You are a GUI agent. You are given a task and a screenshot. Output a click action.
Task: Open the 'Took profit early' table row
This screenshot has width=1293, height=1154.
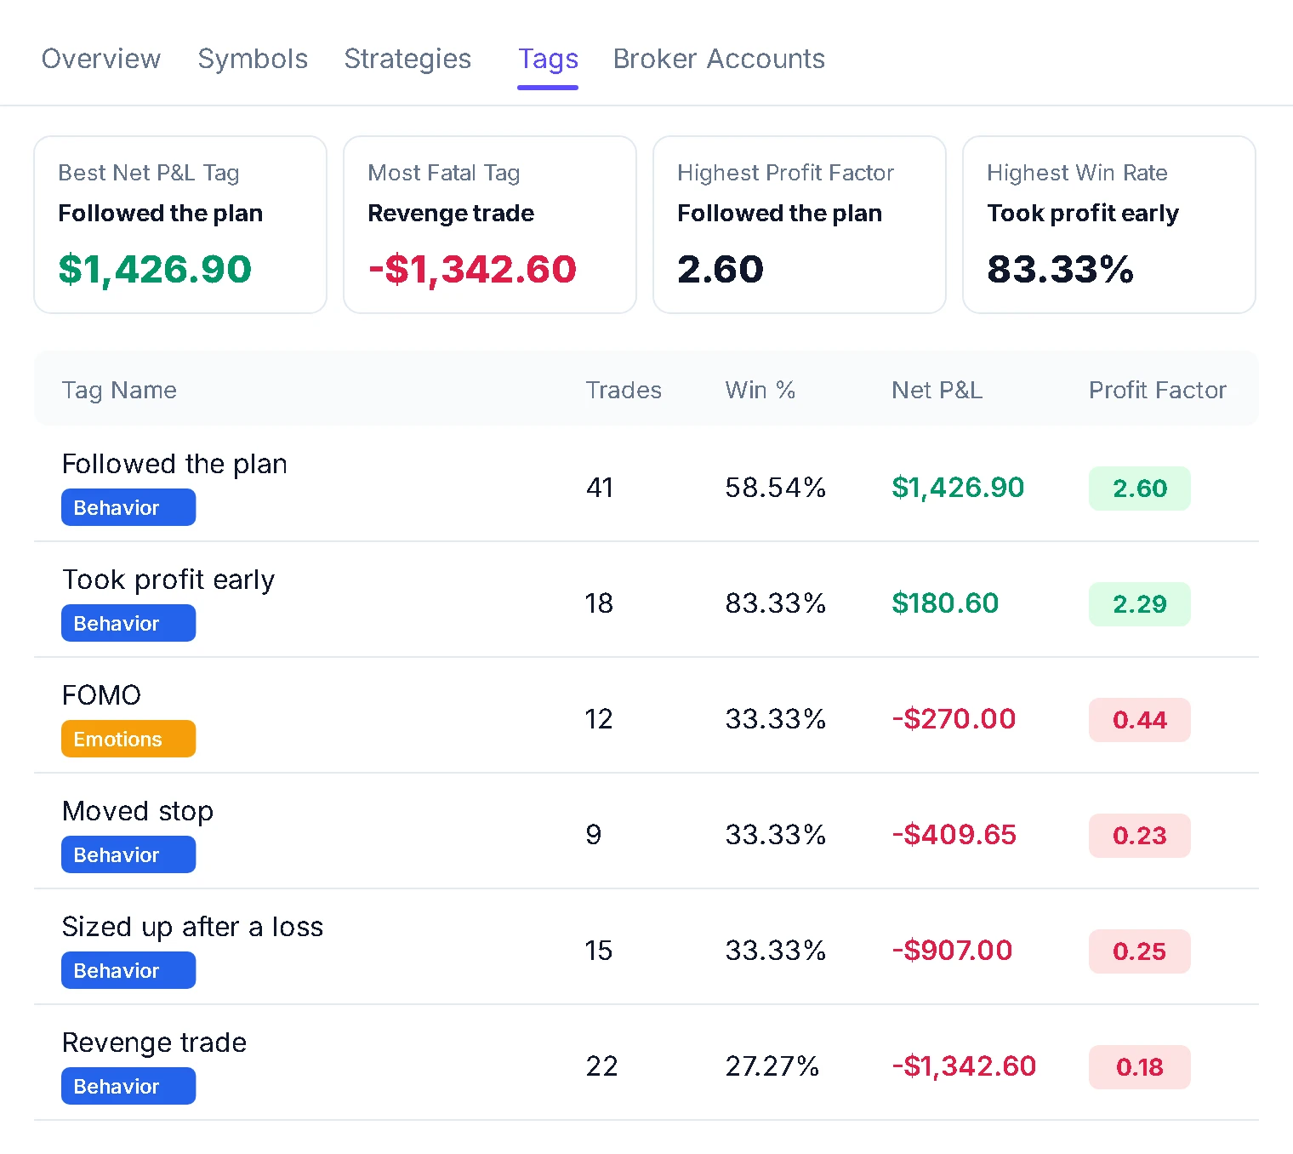click(646, 600)
